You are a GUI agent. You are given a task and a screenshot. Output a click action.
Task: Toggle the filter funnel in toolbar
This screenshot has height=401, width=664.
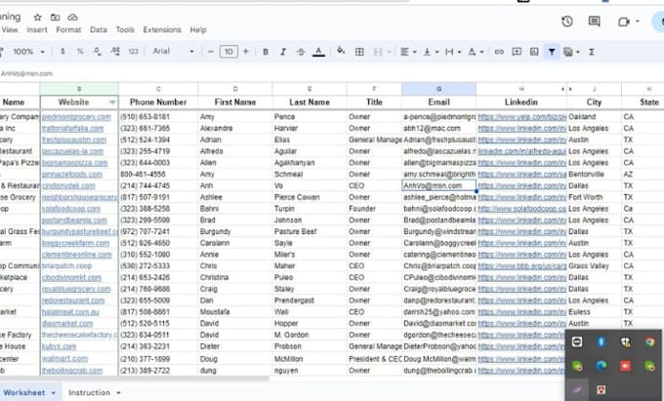click(x=552, y=51)
